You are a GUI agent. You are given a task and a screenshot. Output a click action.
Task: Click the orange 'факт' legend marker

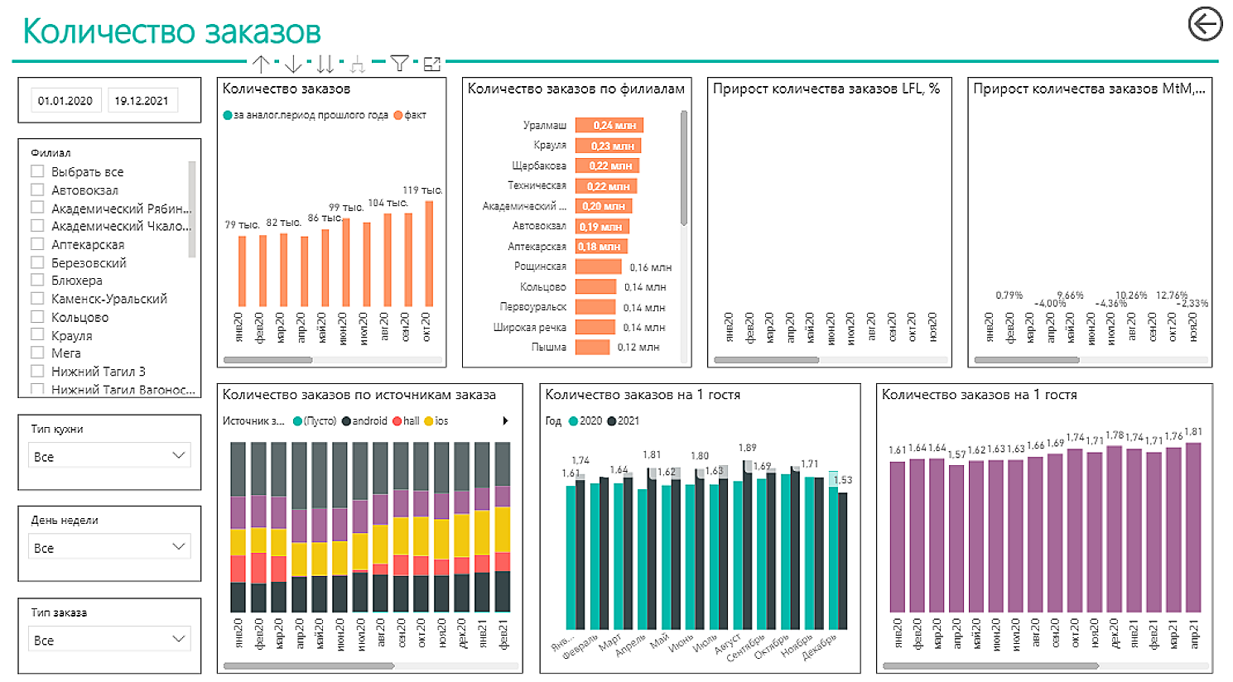[x=398, y=115]
